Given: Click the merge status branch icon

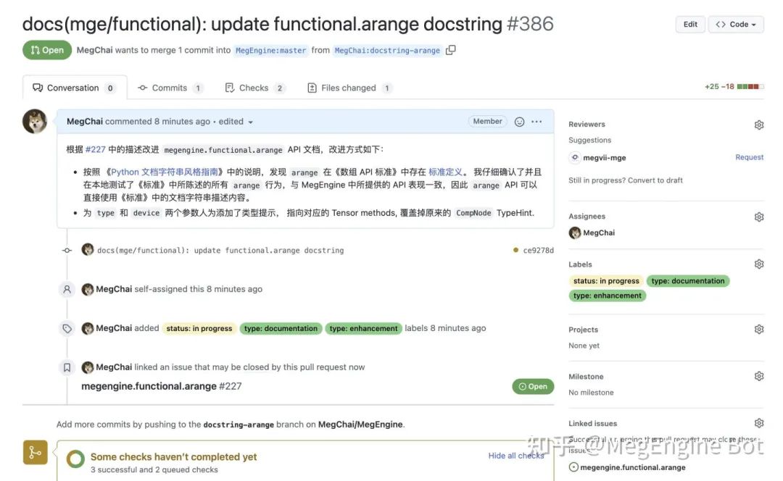Looking at the screenshot, I should (x=35, y=452).
